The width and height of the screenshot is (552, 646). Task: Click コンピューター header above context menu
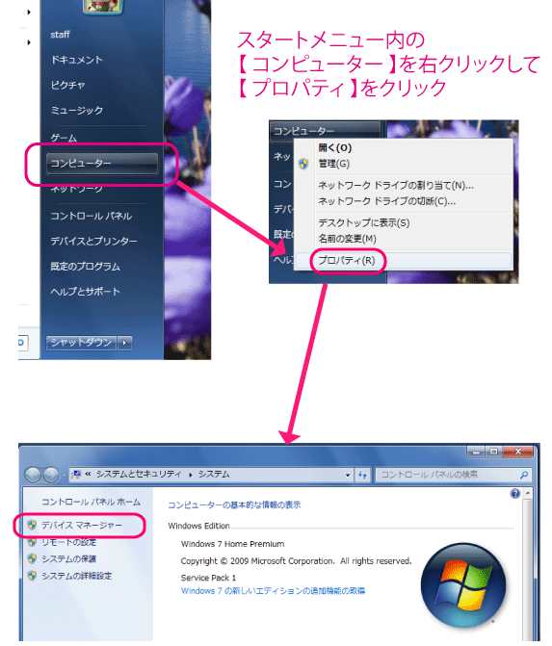[x=325, y=131]
